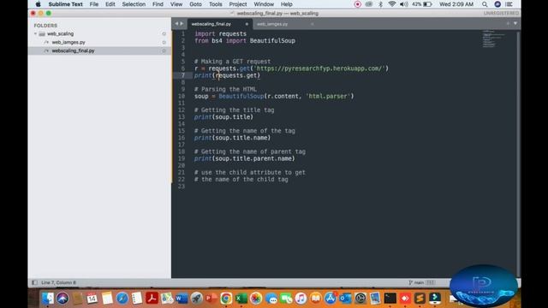548x308 pixels.
Task: Close the web_iamges.py tab
Action: pyautogui.click(x=312, y=24)
